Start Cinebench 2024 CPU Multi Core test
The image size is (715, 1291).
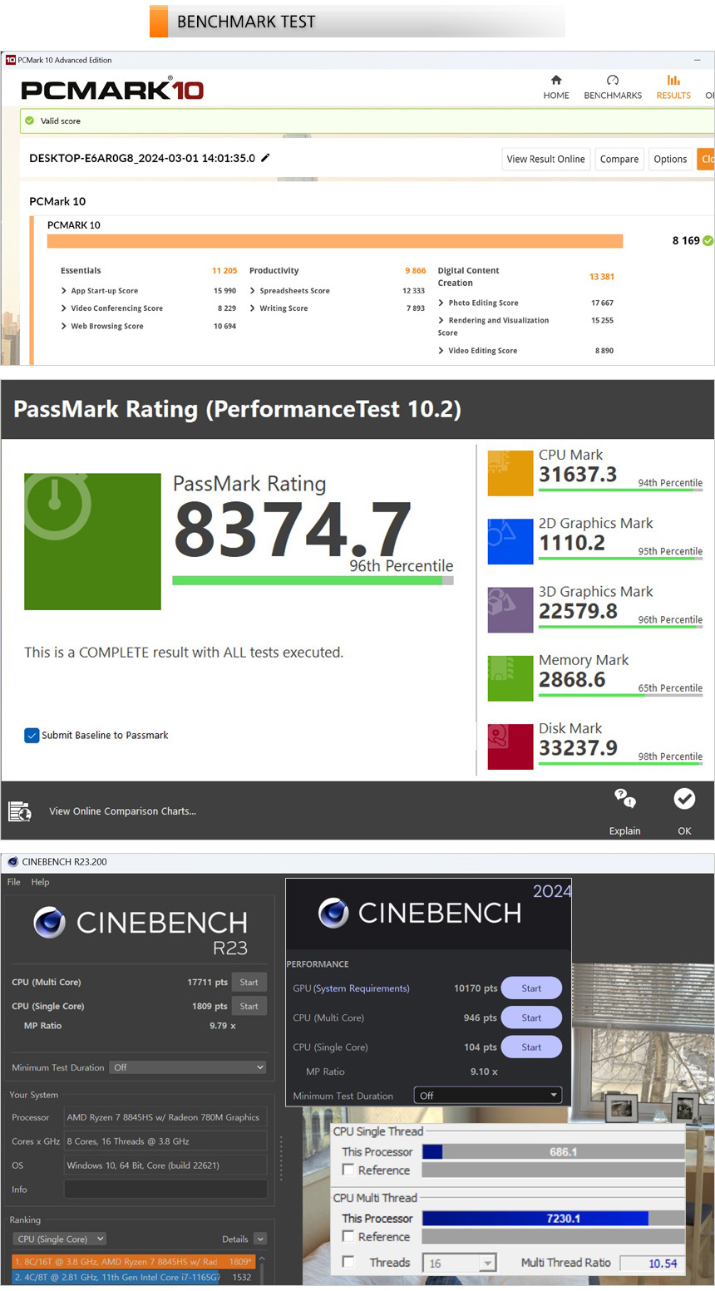coord(531,1018)
